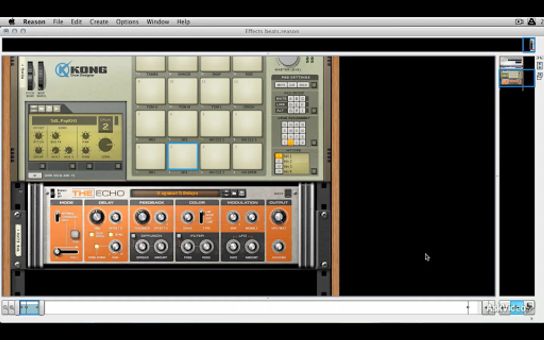Click the Echo Roll slider
The width and height of the screenshot is (544, 340).
[66, 251]
